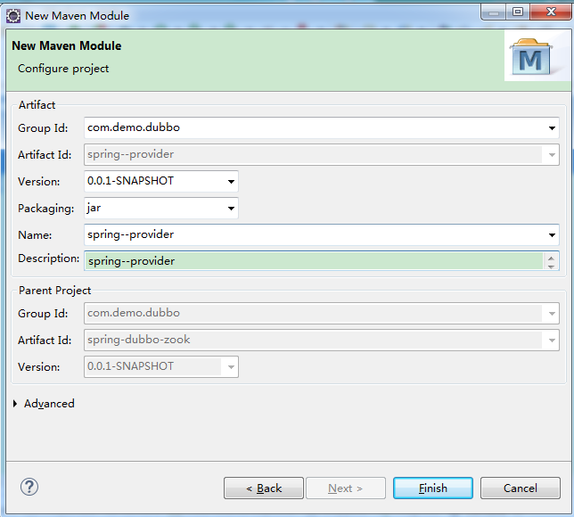Click the 'Configure project' subtitle text
574x517 pixels.
[x=63, y=69]
